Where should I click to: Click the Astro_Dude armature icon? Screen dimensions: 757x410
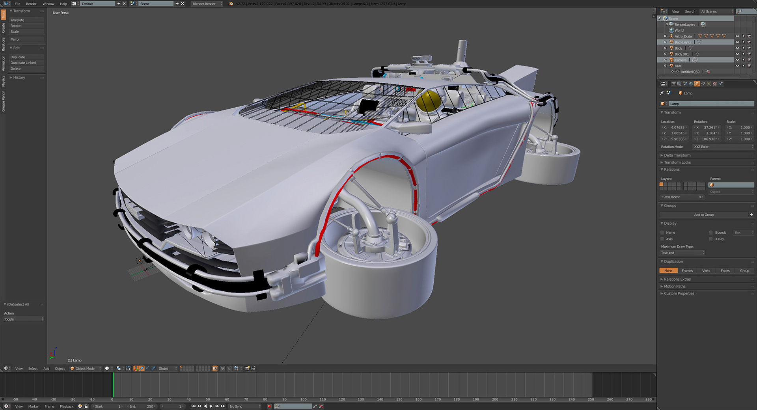click(x=671, y=36)
